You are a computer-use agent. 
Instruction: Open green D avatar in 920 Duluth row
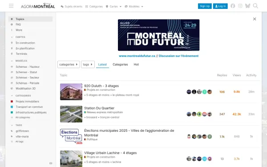tap(204, 92)
